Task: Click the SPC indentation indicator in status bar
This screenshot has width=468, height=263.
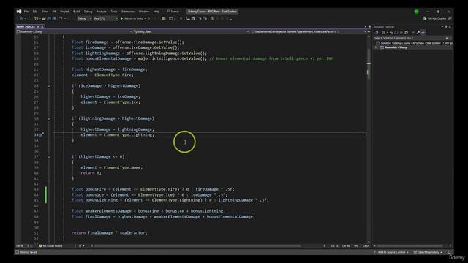Action: pos(356,246)
